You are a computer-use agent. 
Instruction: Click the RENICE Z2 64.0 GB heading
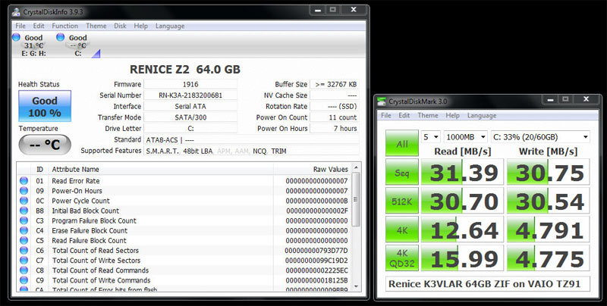pyautogui.click(x=185, y=70)
